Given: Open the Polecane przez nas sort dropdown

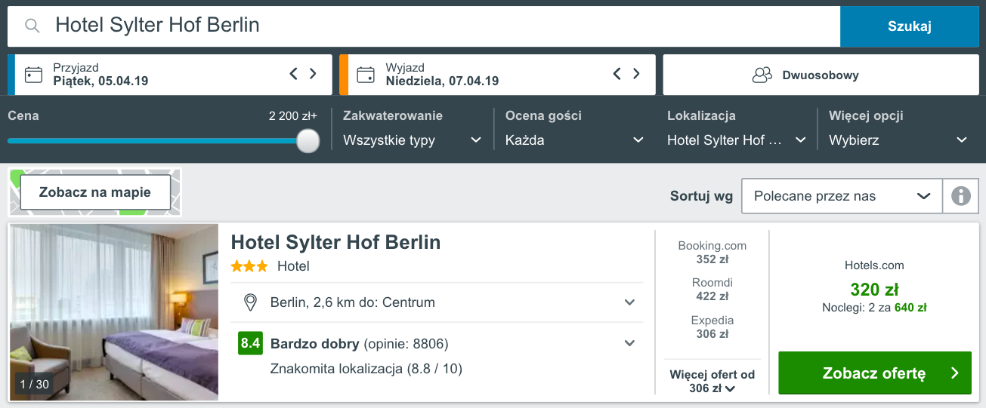Looking at the screenshot, I should coord(842,196).
